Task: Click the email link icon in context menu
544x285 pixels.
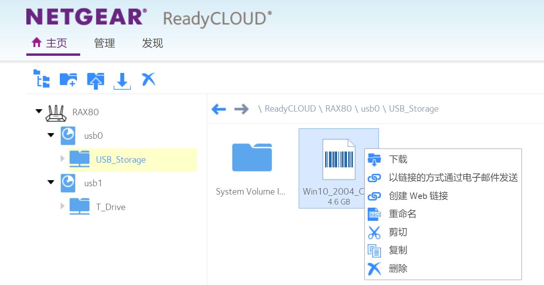Action: tap(374, 178)
